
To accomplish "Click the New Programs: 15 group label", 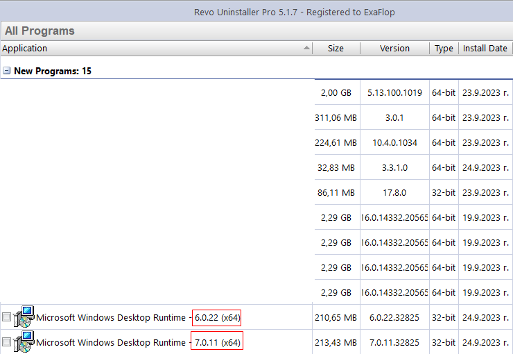I will (x=53, y=71).
